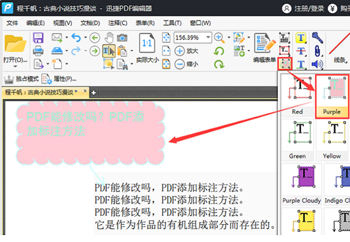
Task: Click the Save floppy disk icon
Action: click(x=38, y=38)
